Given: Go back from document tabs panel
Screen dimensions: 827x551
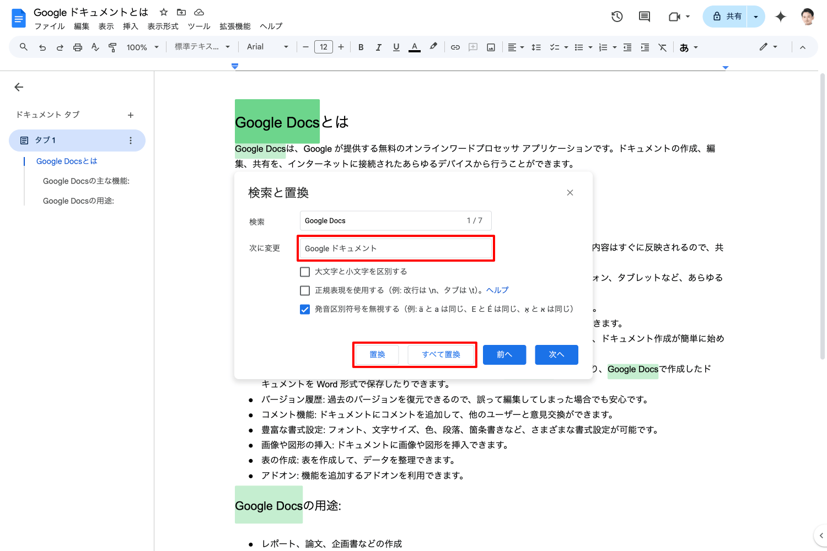Looking at the screenshot, I should (19, 87).
